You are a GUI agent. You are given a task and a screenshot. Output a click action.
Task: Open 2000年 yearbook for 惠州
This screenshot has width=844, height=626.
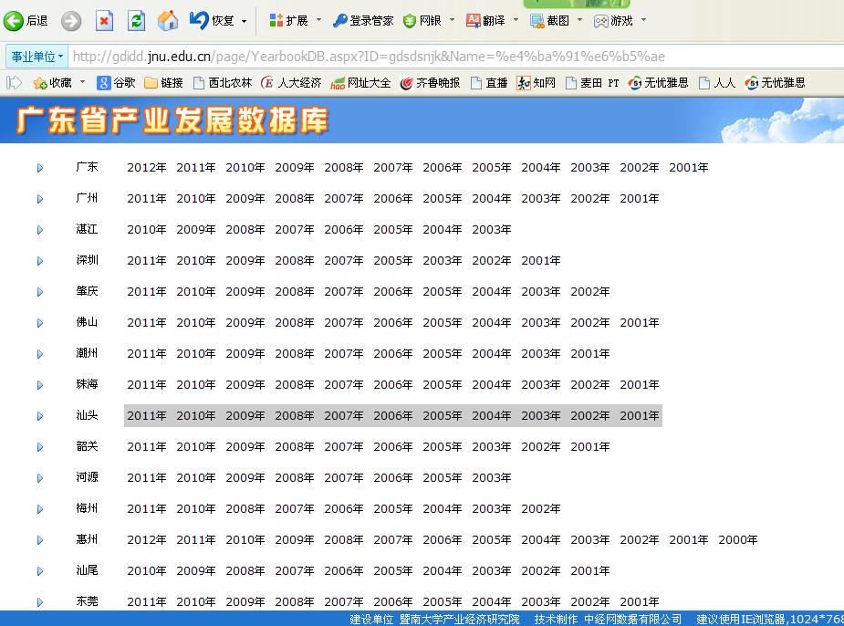(738, 539)
